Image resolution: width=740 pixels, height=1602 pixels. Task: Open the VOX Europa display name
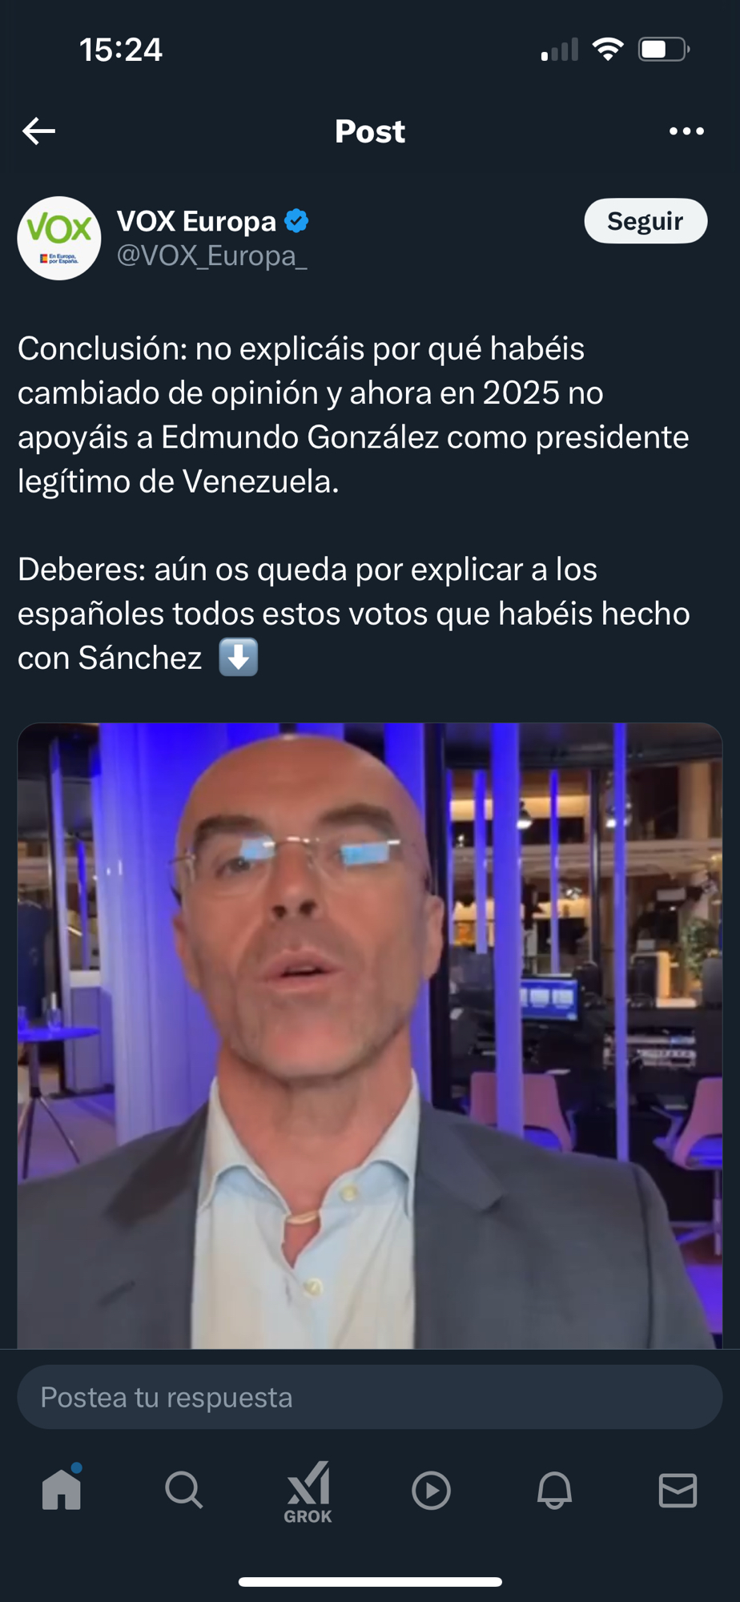tap(197, 221)
